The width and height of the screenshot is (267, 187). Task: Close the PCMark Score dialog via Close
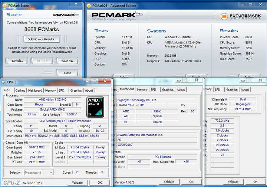click(x=67, y=73)
